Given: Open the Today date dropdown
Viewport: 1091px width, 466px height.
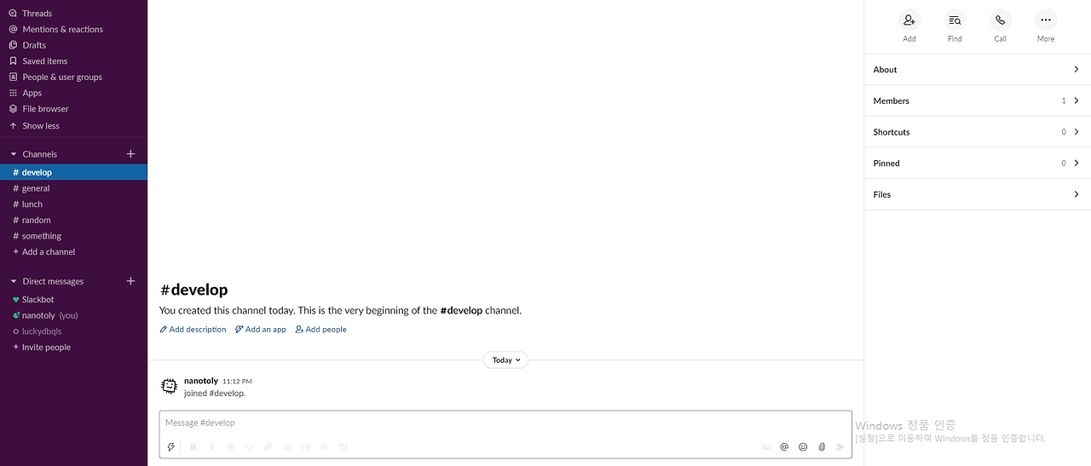Looking at the screenshot, I should pyautogui.click(x=505, y=360).
